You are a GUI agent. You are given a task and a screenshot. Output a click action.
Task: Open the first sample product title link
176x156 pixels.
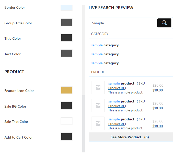pos(121,84)
